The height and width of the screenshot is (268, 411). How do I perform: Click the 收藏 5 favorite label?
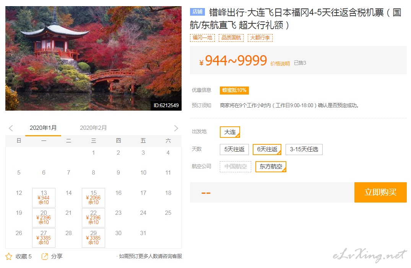pyautogui.click(x=23, y=257)
